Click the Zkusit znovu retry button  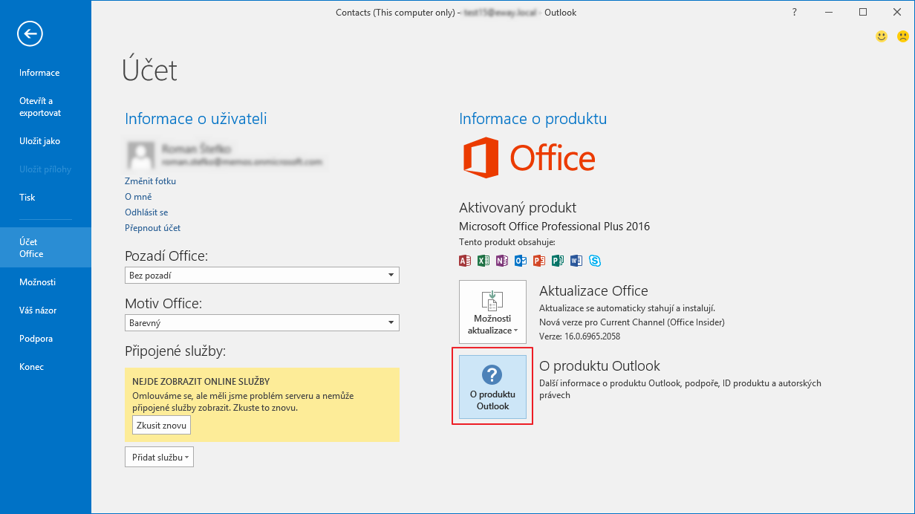(162, 425)
